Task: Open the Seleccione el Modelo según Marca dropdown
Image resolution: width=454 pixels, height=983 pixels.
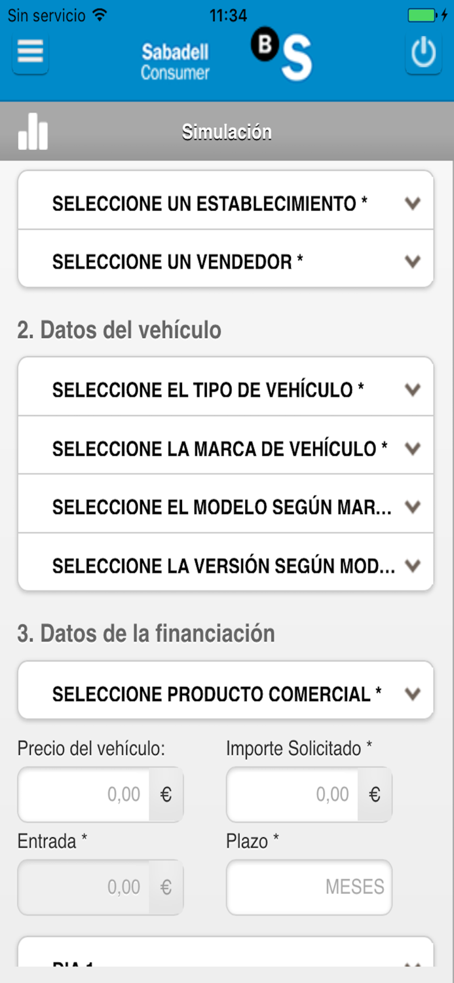Action: [227, 506]
